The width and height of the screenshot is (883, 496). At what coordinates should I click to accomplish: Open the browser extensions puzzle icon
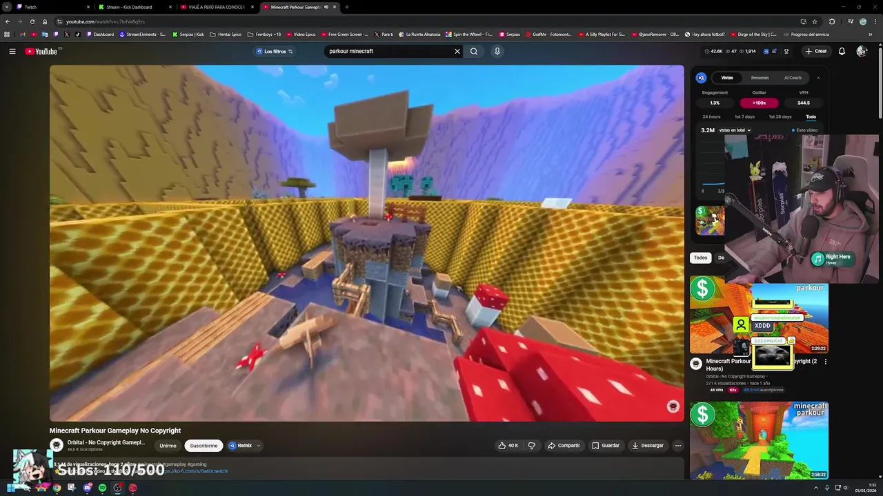832,21
